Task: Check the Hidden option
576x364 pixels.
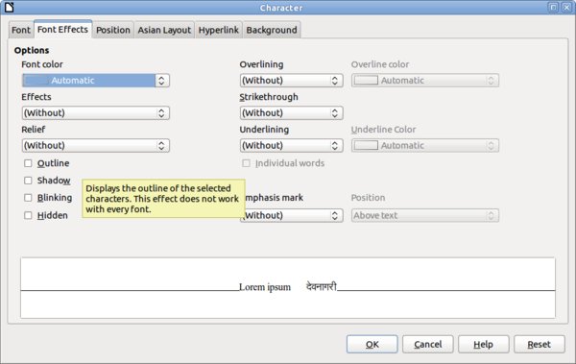Action: (x=28, y=215)
